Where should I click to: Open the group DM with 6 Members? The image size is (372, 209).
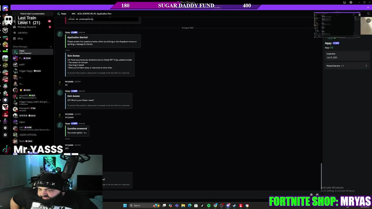pyautogui.click(x=33, y=103)
